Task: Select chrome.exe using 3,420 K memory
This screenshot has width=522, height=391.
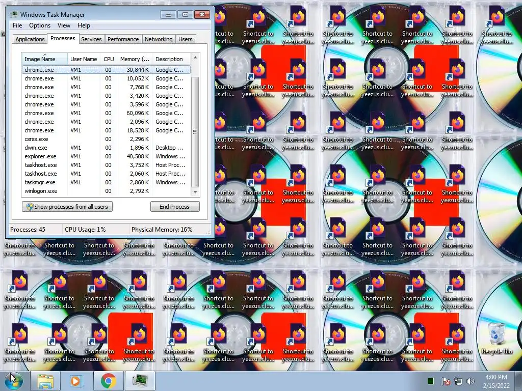Action: [x=106, y=96]
